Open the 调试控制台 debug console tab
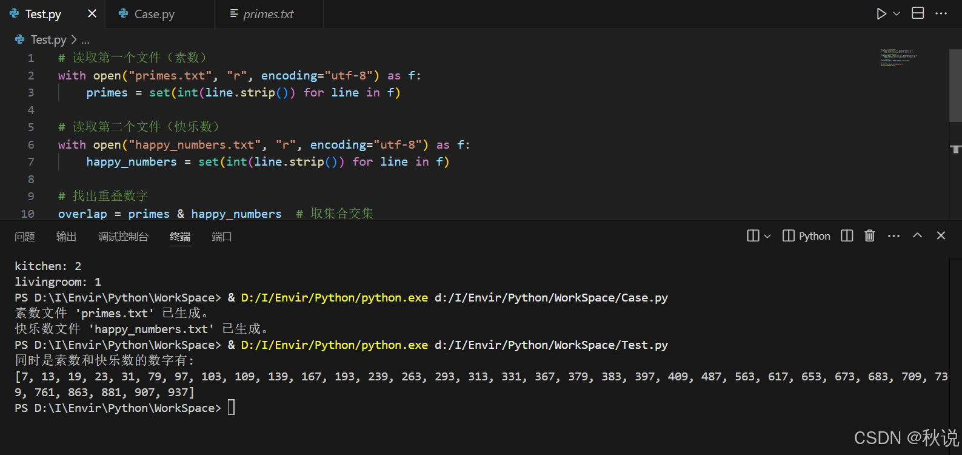 (x=124, y=237)
